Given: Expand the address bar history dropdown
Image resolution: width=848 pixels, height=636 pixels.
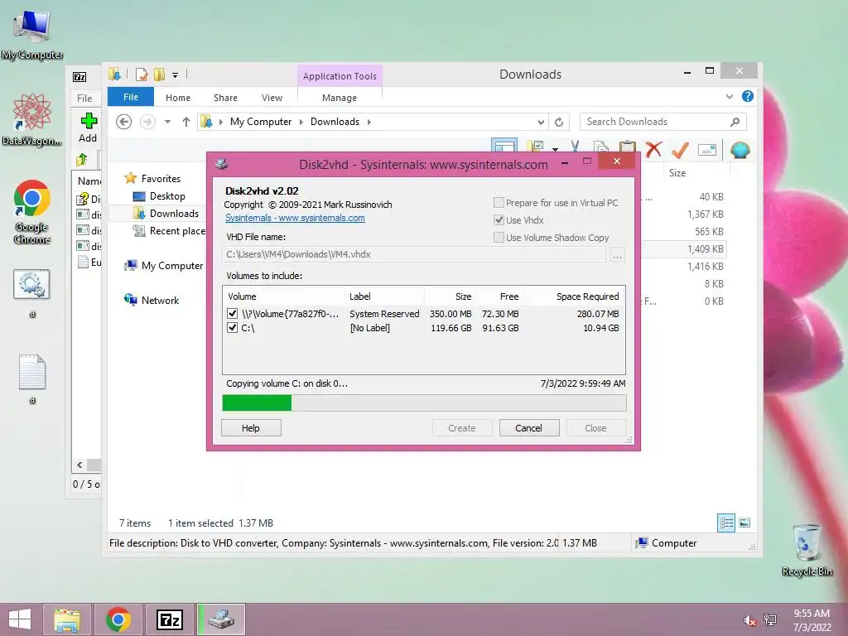Looking at the screenshot, I should pos(541,122).
